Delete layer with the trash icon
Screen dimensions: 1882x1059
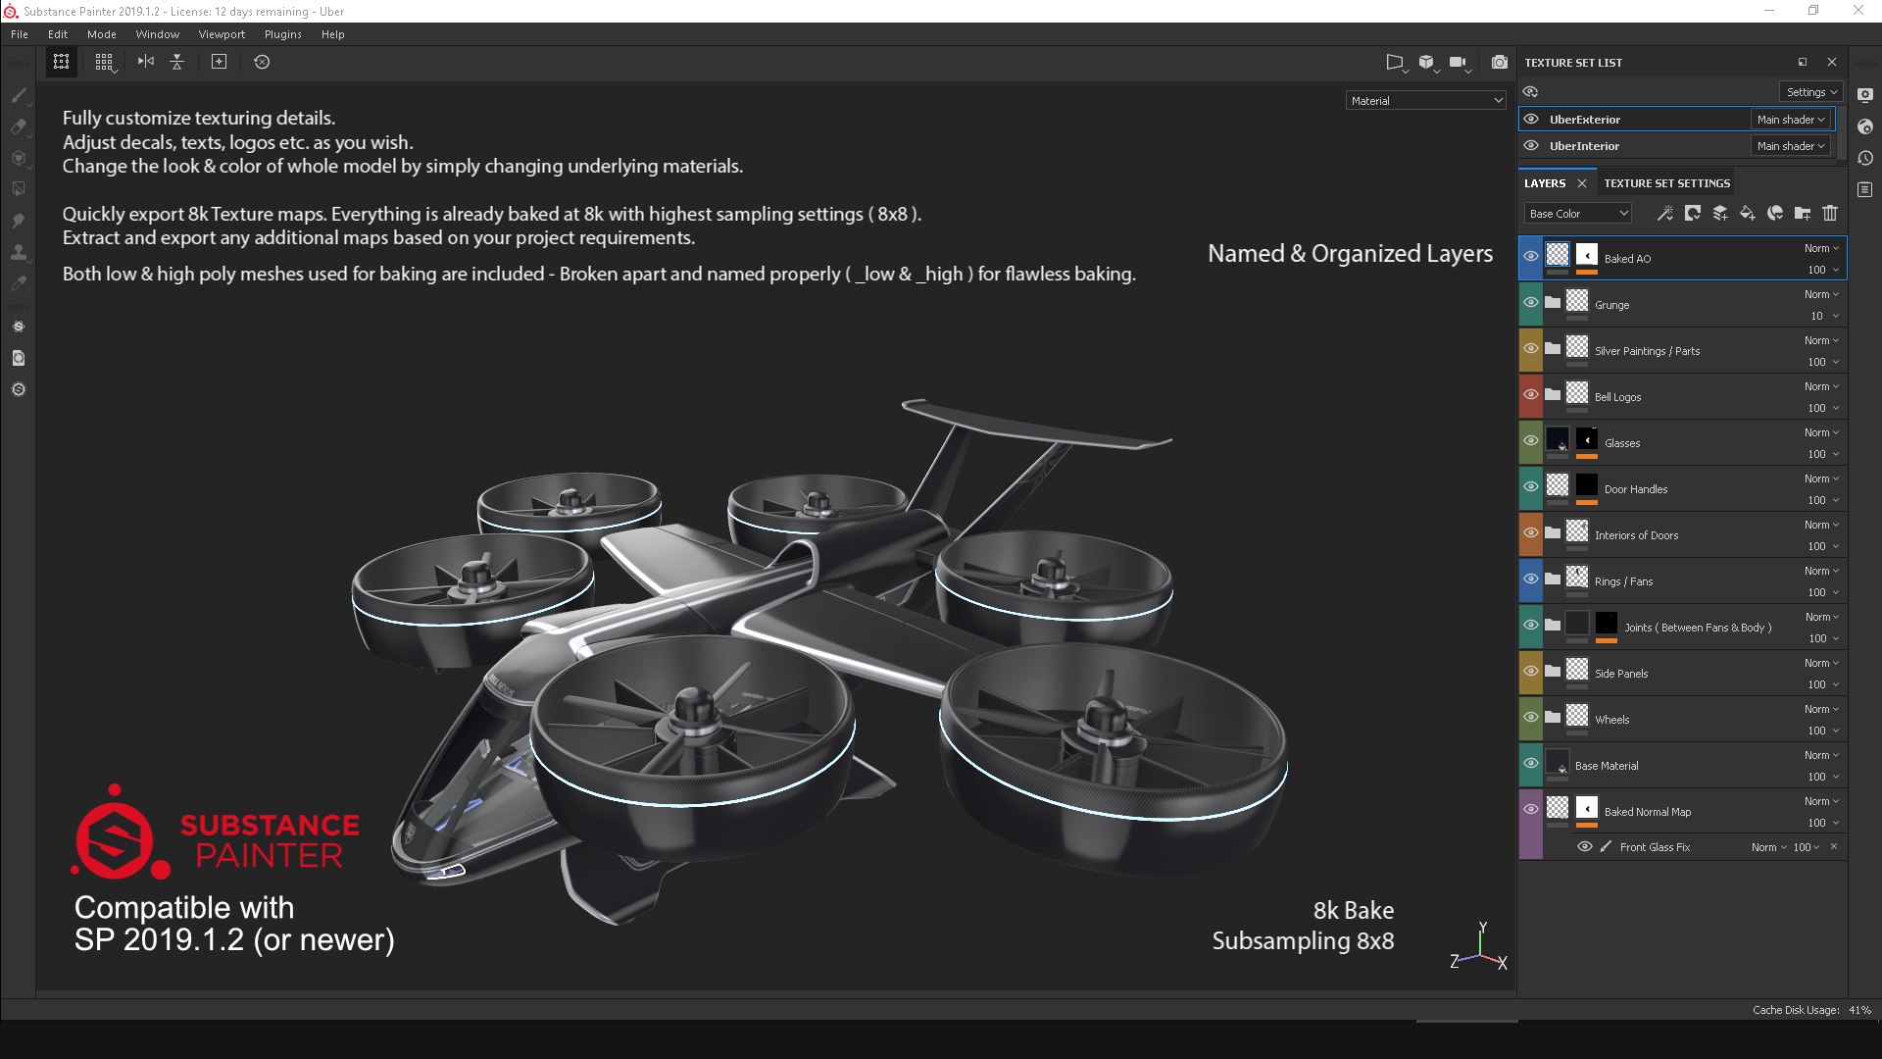(1830, 213)
